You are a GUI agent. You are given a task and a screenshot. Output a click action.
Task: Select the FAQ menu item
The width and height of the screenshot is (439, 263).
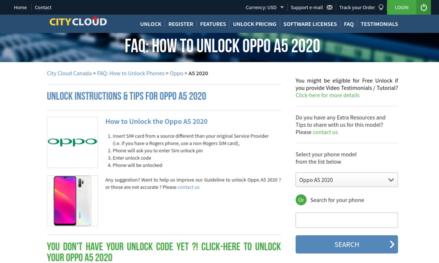(349, 24)
